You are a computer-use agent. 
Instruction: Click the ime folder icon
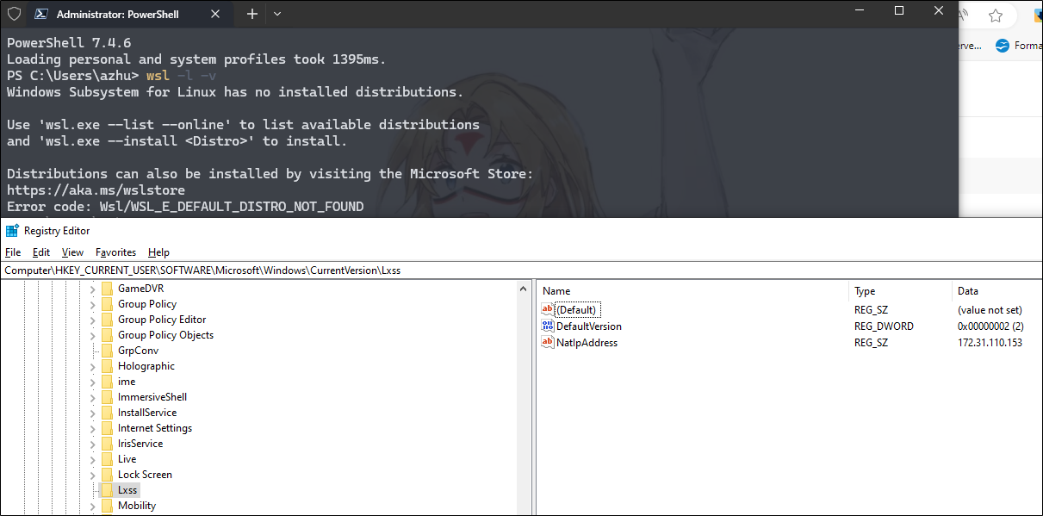(107, 382)
